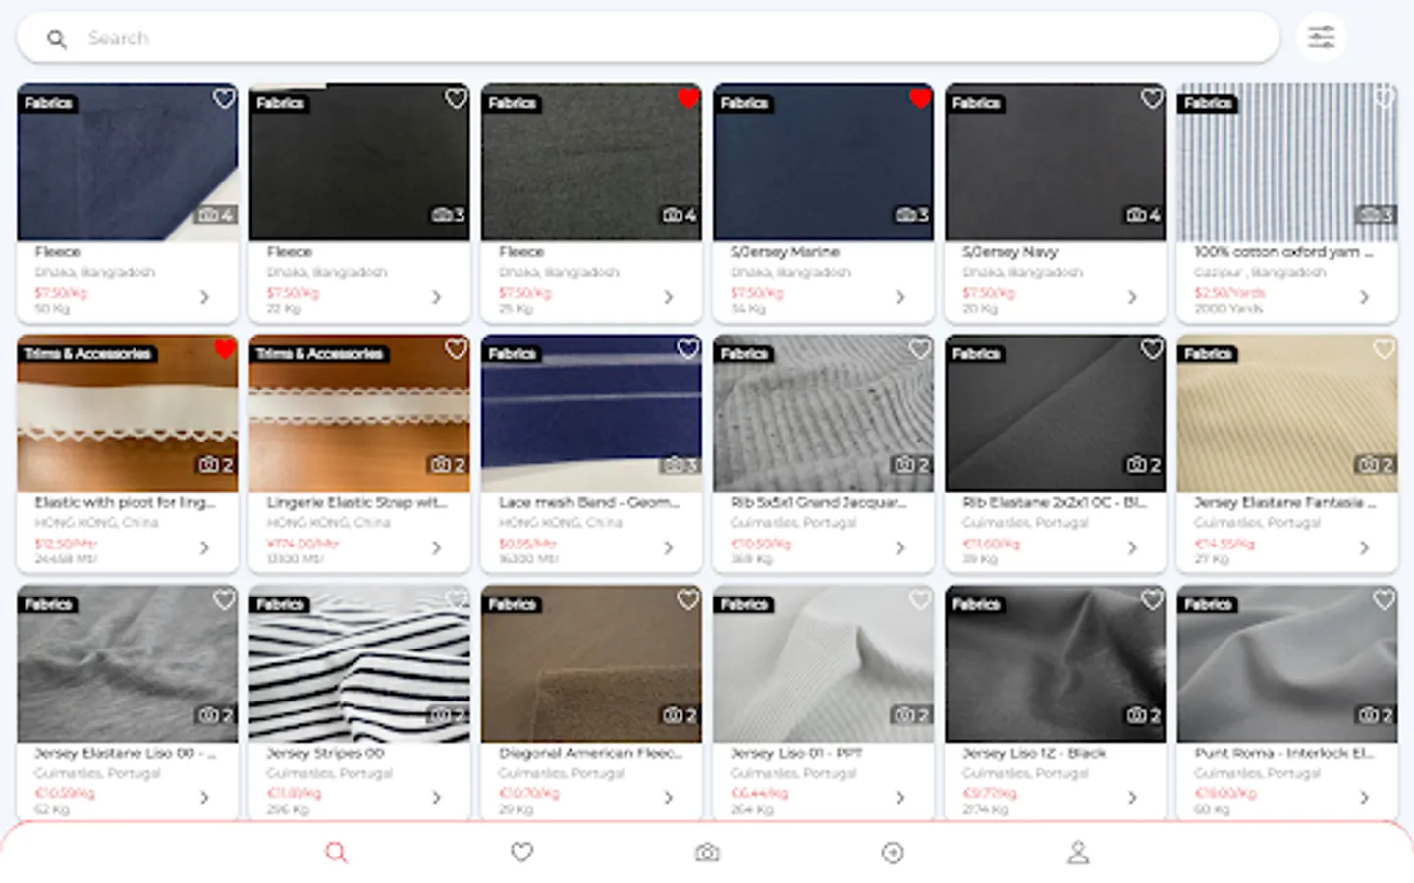The width and height of the screenshot is (1414, 883).
Task: Favorite the Rib Elastane 2x2x1 fabric
Action: 1152,348
